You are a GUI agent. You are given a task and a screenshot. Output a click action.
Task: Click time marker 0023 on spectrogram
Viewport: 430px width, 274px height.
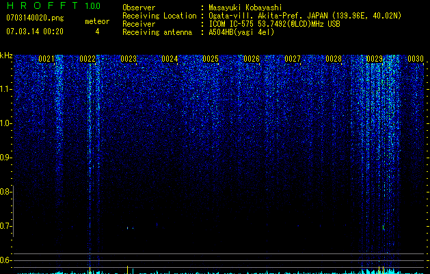129,59
